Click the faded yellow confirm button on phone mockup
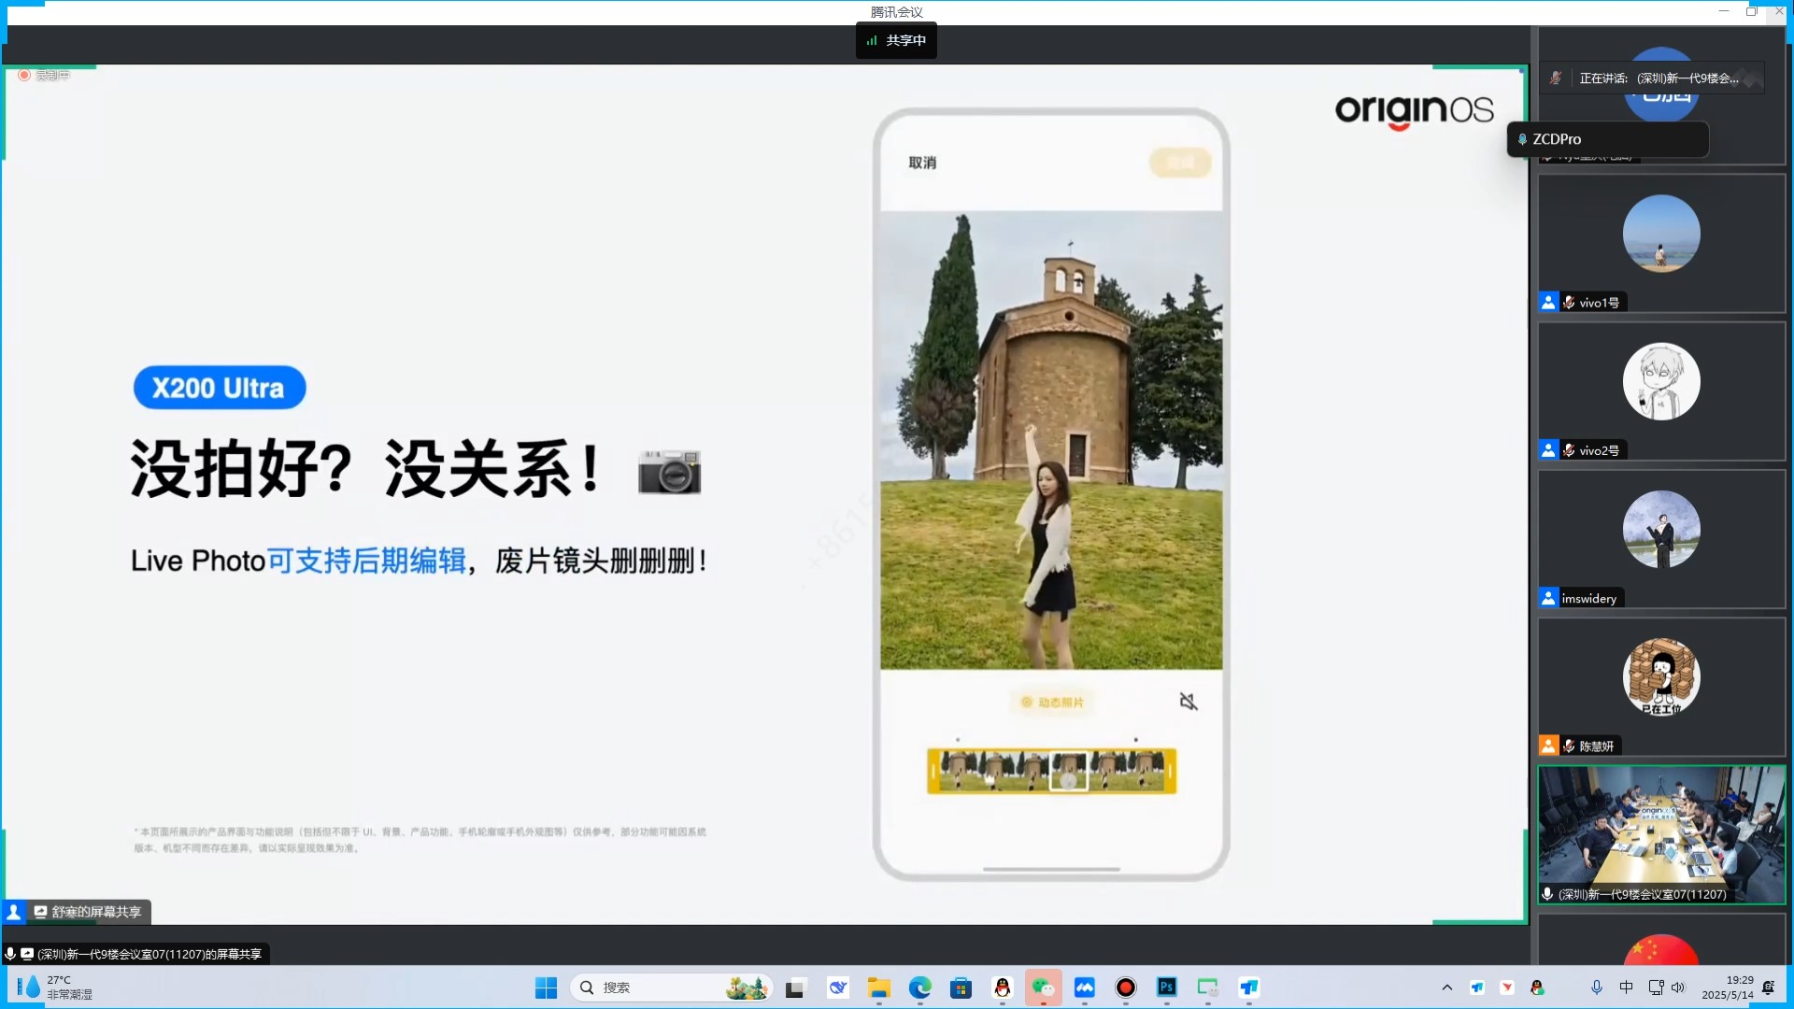Screen dimensions: 1794x1009 (1180, 163)
